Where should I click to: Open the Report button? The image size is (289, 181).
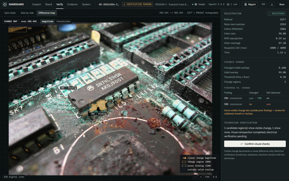pos(250,4)
